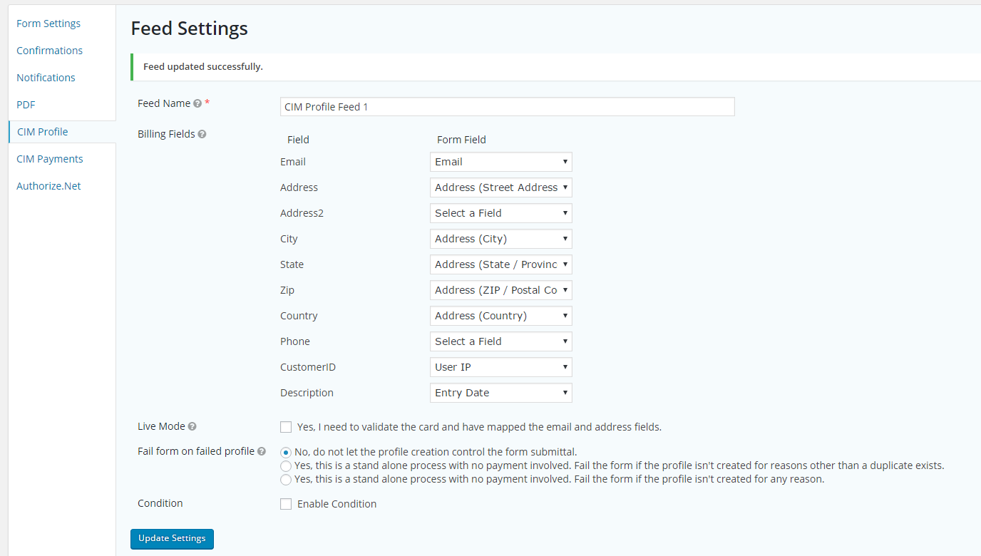
Task: Click the 'Form Field' column header
Action: pyautogui.click(x=461, y=140)
